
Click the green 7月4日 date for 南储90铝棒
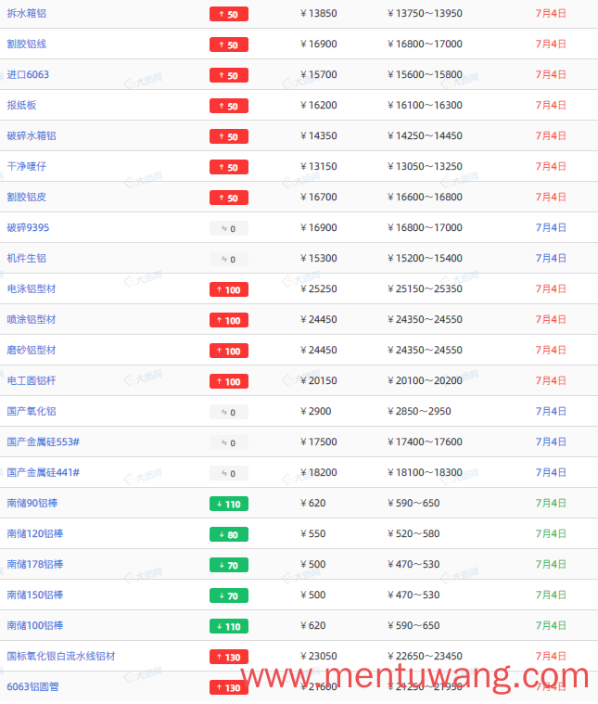(x=551, y=503)
